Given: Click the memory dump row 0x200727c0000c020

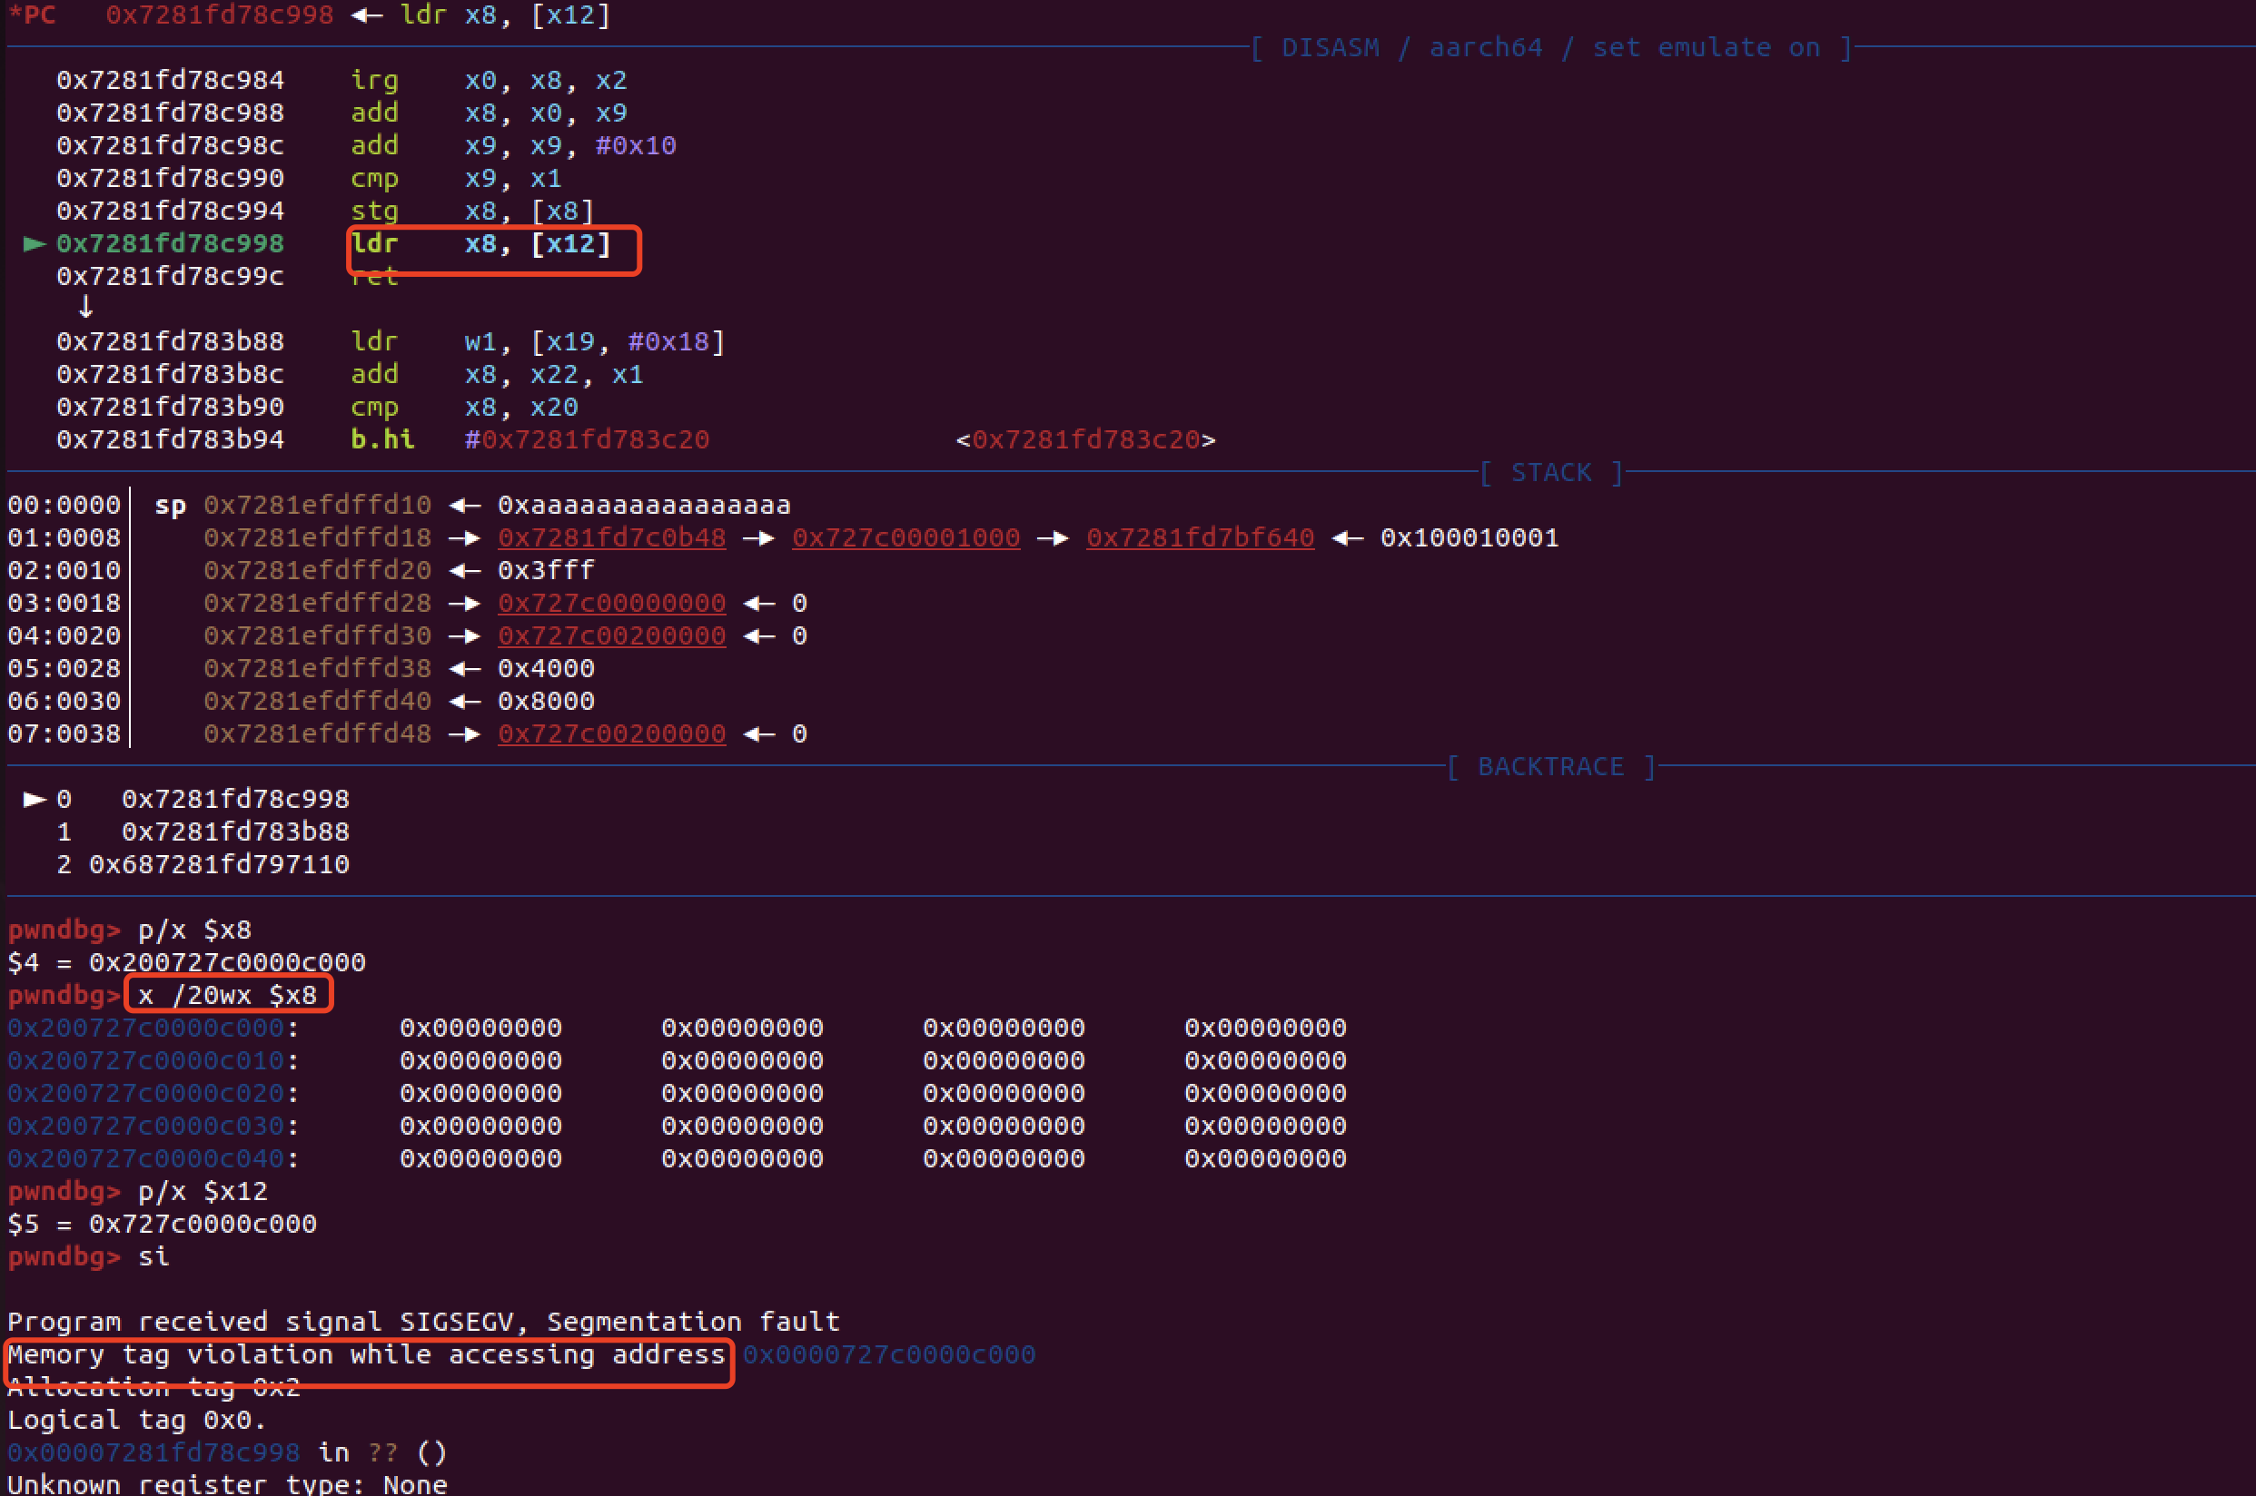Looking at the screenshot, I should (x=146, y=1093).
